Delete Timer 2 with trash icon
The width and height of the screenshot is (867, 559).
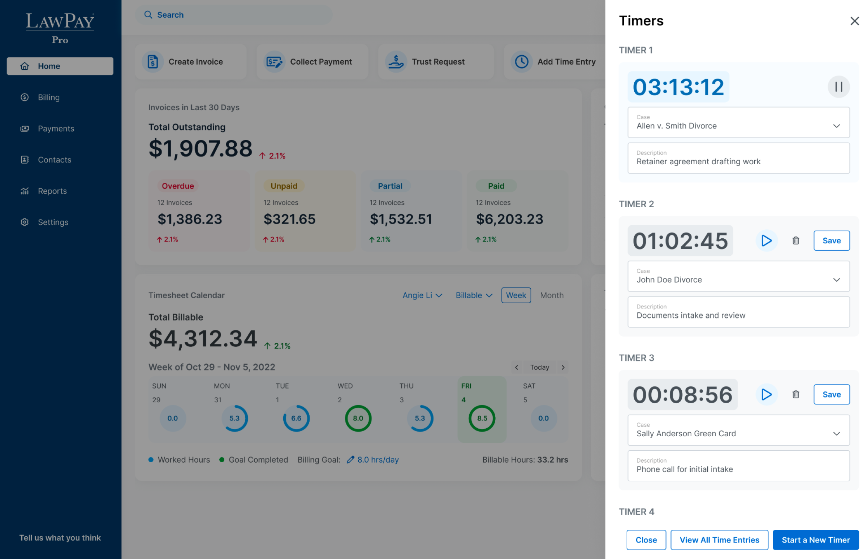click(x=795, y=240)
